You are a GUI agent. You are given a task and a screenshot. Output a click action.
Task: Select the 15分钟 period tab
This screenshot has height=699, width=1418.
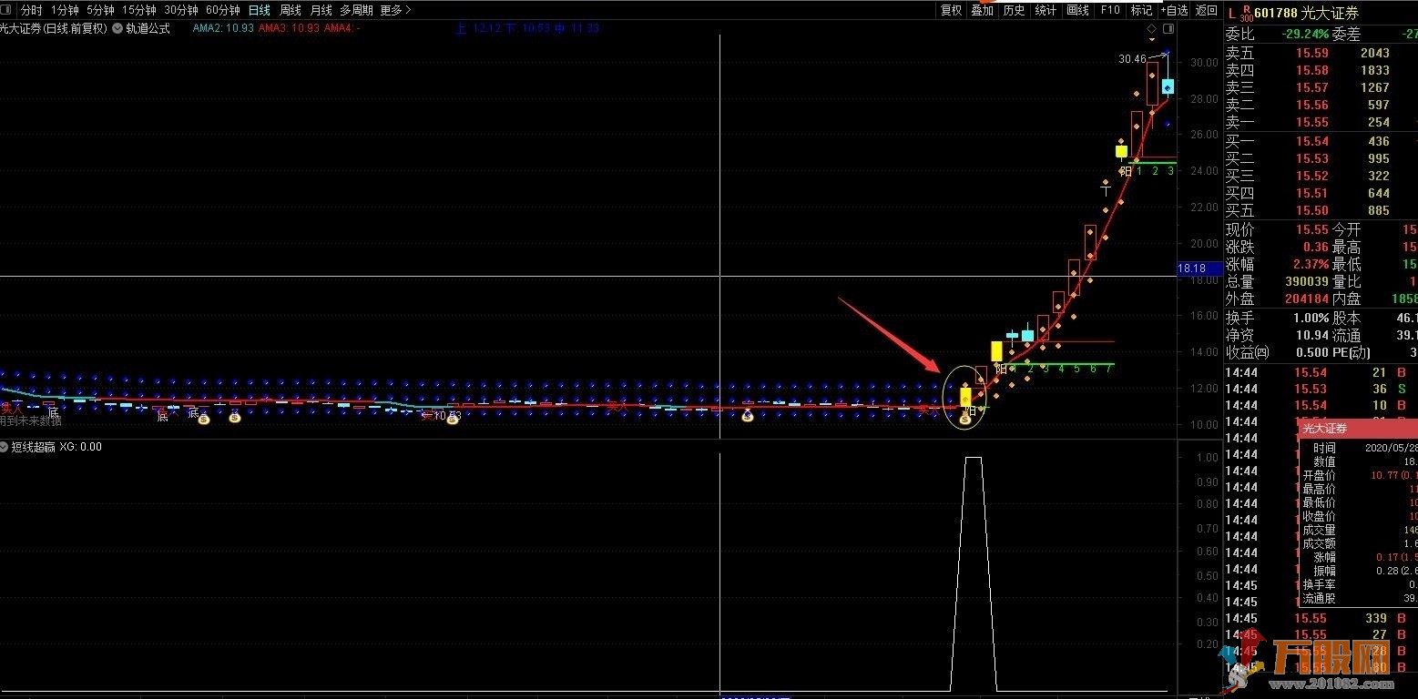139,10
